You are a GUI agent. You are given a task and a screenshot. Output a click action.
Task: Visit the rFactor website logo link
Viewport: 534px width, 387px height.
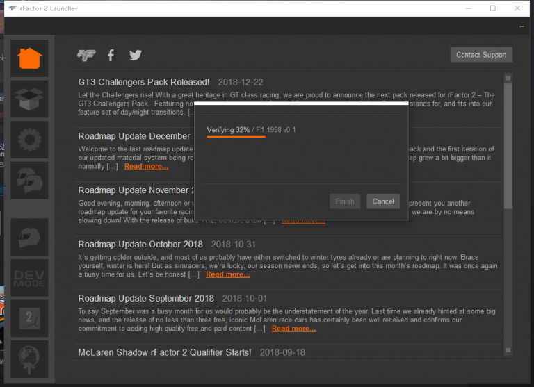86,55
